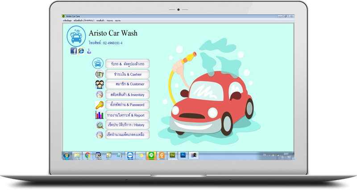357x190 pixels.
Task: Click the phone number text 02-4960181-4
Action: [113, 43]
